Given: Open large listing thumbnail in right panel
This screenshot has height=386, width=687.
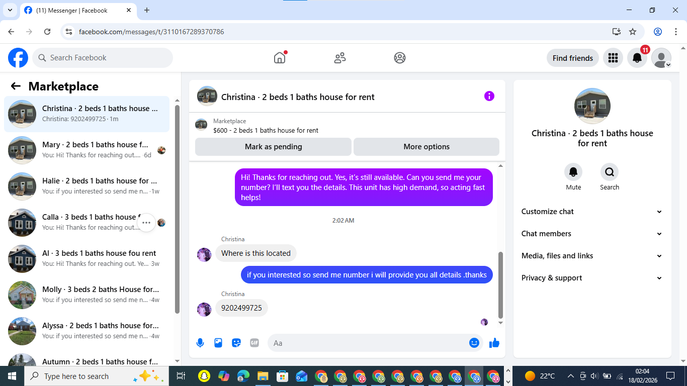Looking at the screenshot, I should click(x=592, y=106).
